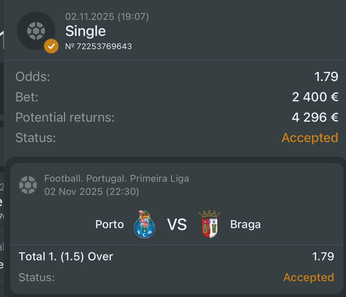Click the Accepted status in the event card
The height and width of the screenshot is (297, 346).
click(309, 278)
